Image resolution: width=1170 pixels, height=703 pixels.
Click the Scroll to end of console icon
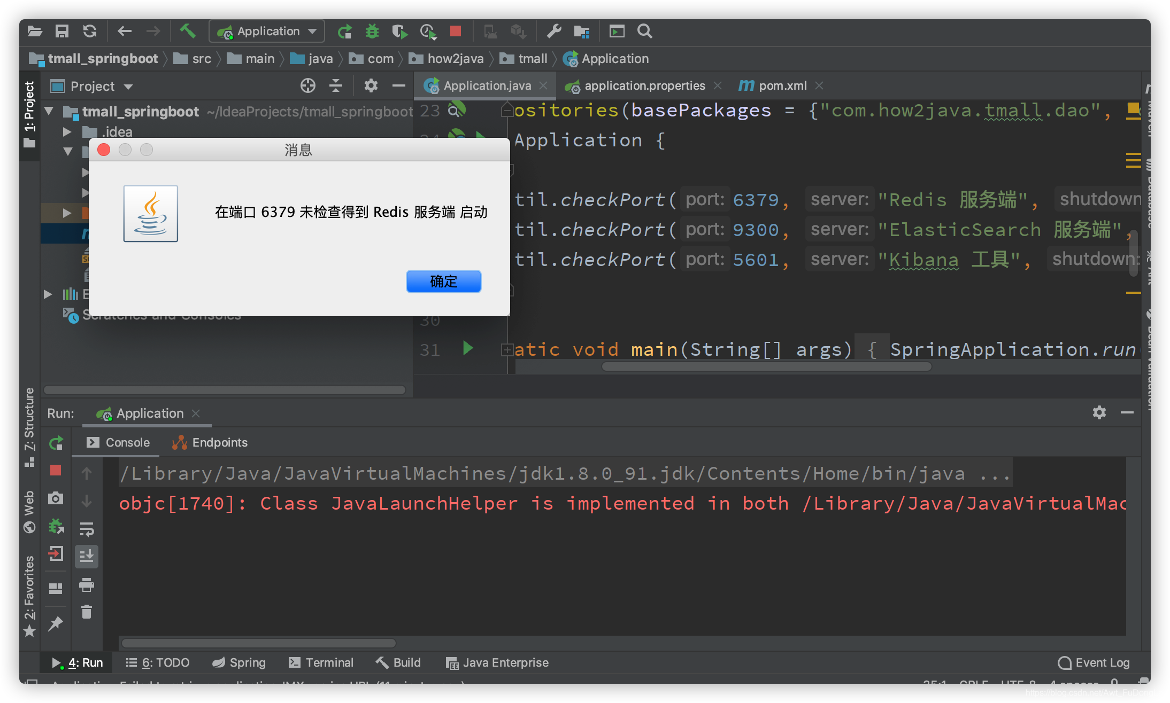point(87,555)
